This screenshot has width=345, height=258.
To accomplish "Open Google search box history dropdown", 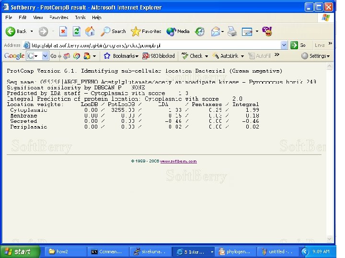I will coord(45,56).
